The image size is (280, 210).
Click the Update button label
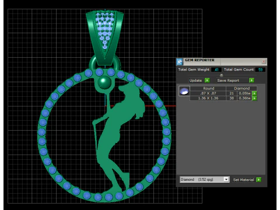click(x=195, y=80)
